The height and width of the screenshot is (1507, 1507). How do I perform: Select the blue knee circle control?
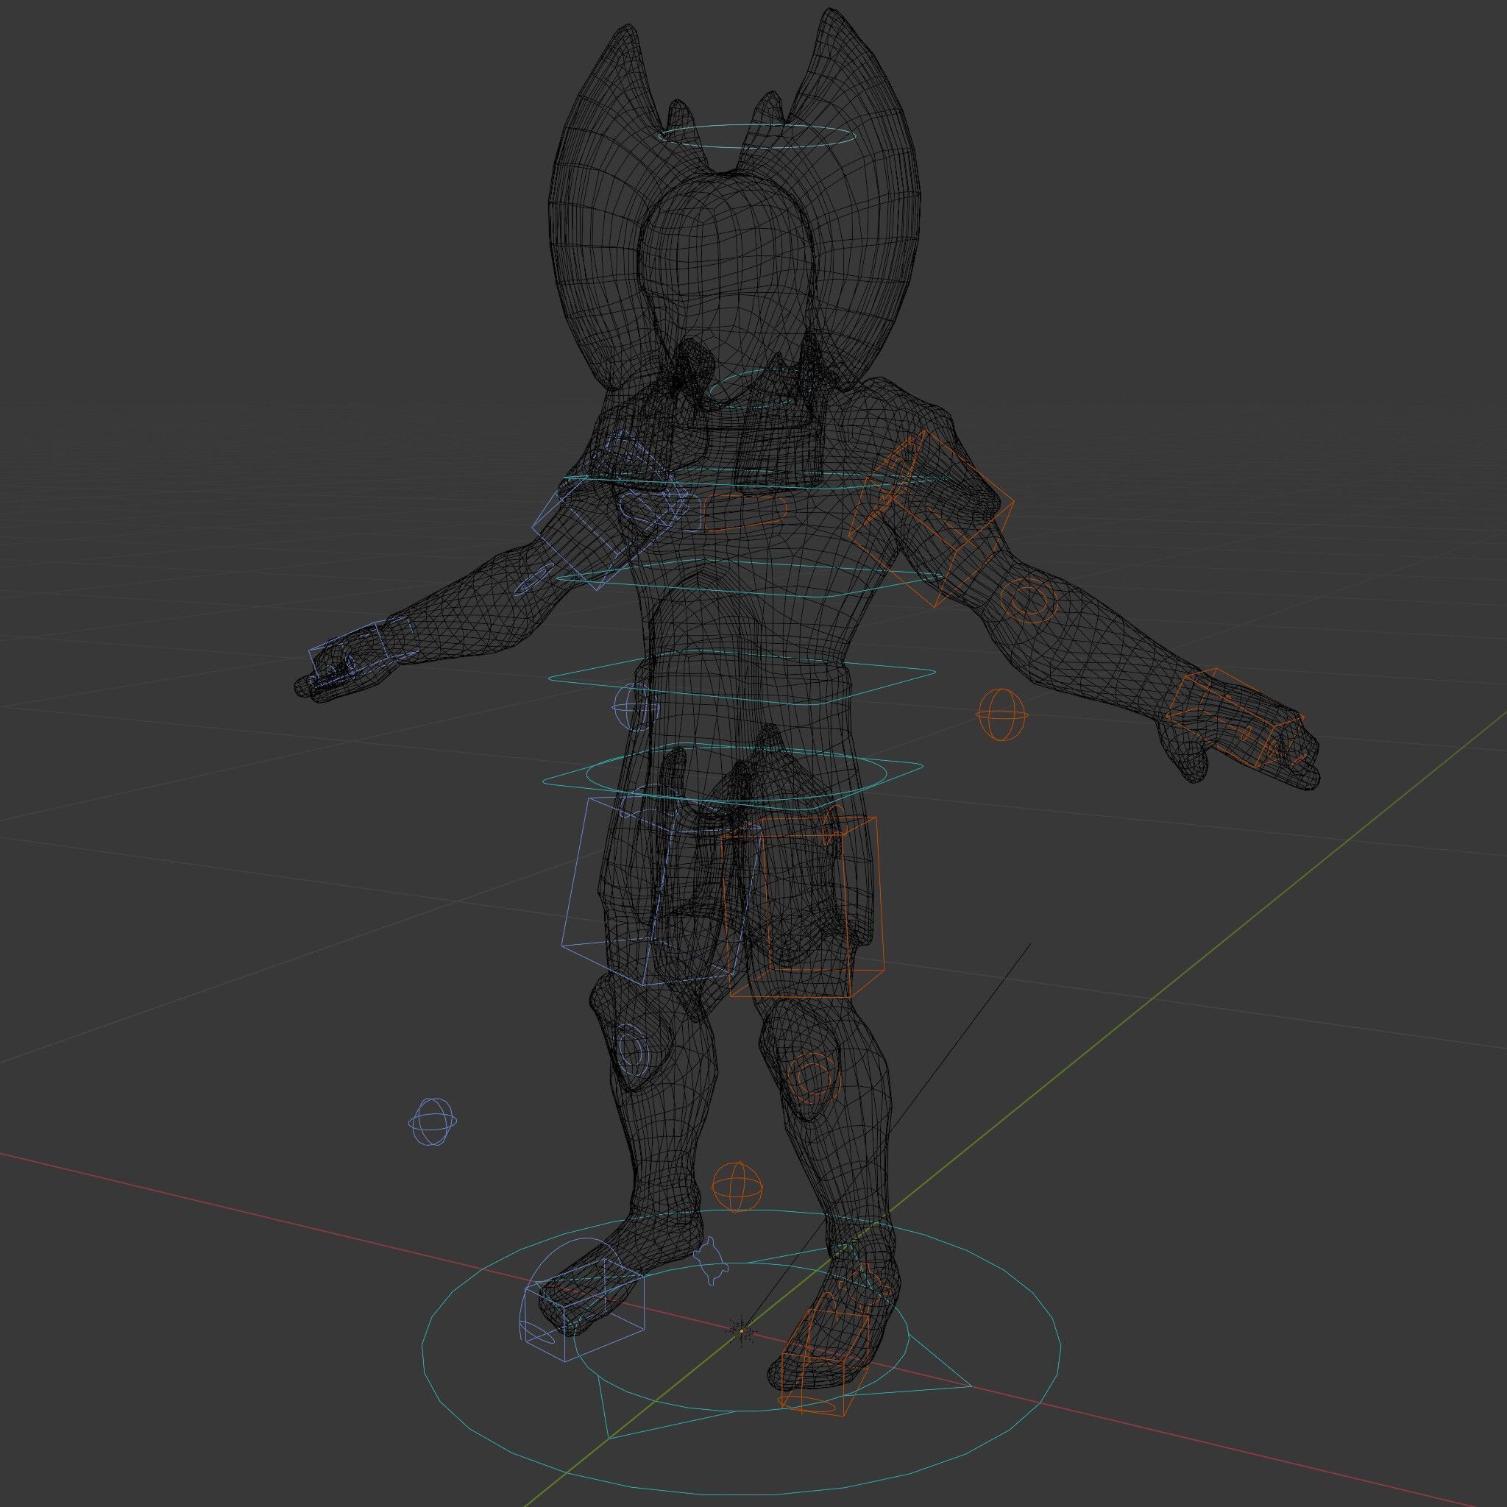tap(634, 1049)
